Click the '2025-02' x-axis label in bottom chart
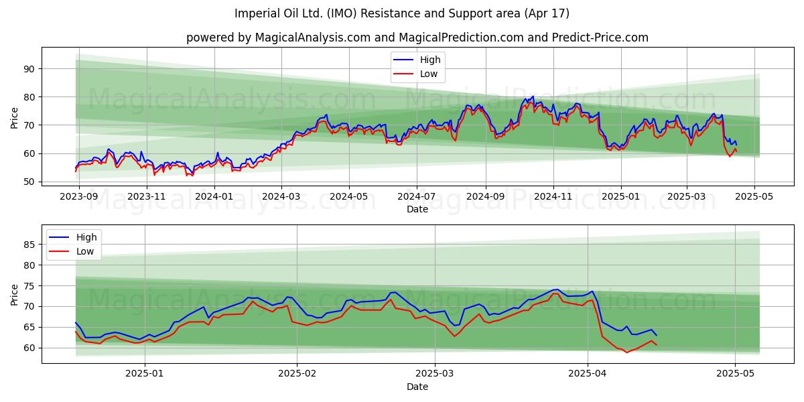This screenshot has width=804, height=402. click(x=297, y=375)
